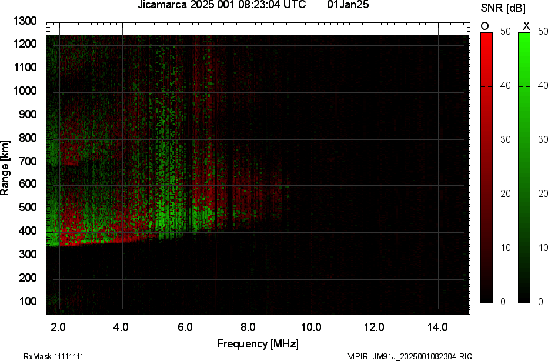The width and height of the screenshot is (548, 361).
Task: Click the 10.0 frequency tick label
Action: pyautogui.click(x=311, y=327)
